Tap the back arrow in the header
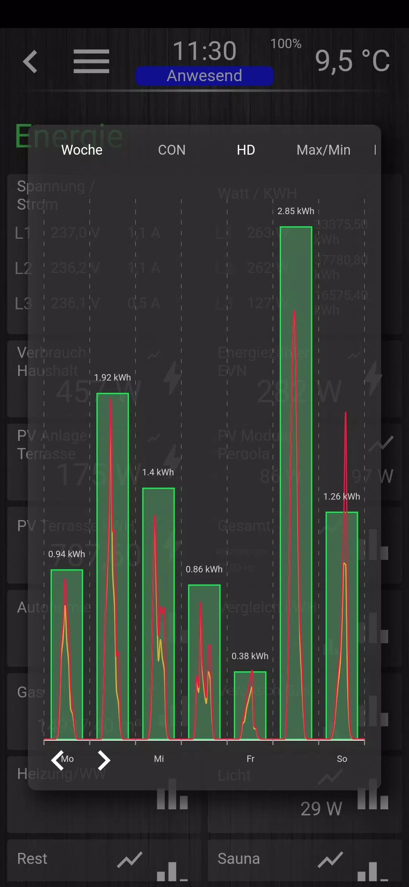This screenshot has height=887, width=409. click(30, 61)
